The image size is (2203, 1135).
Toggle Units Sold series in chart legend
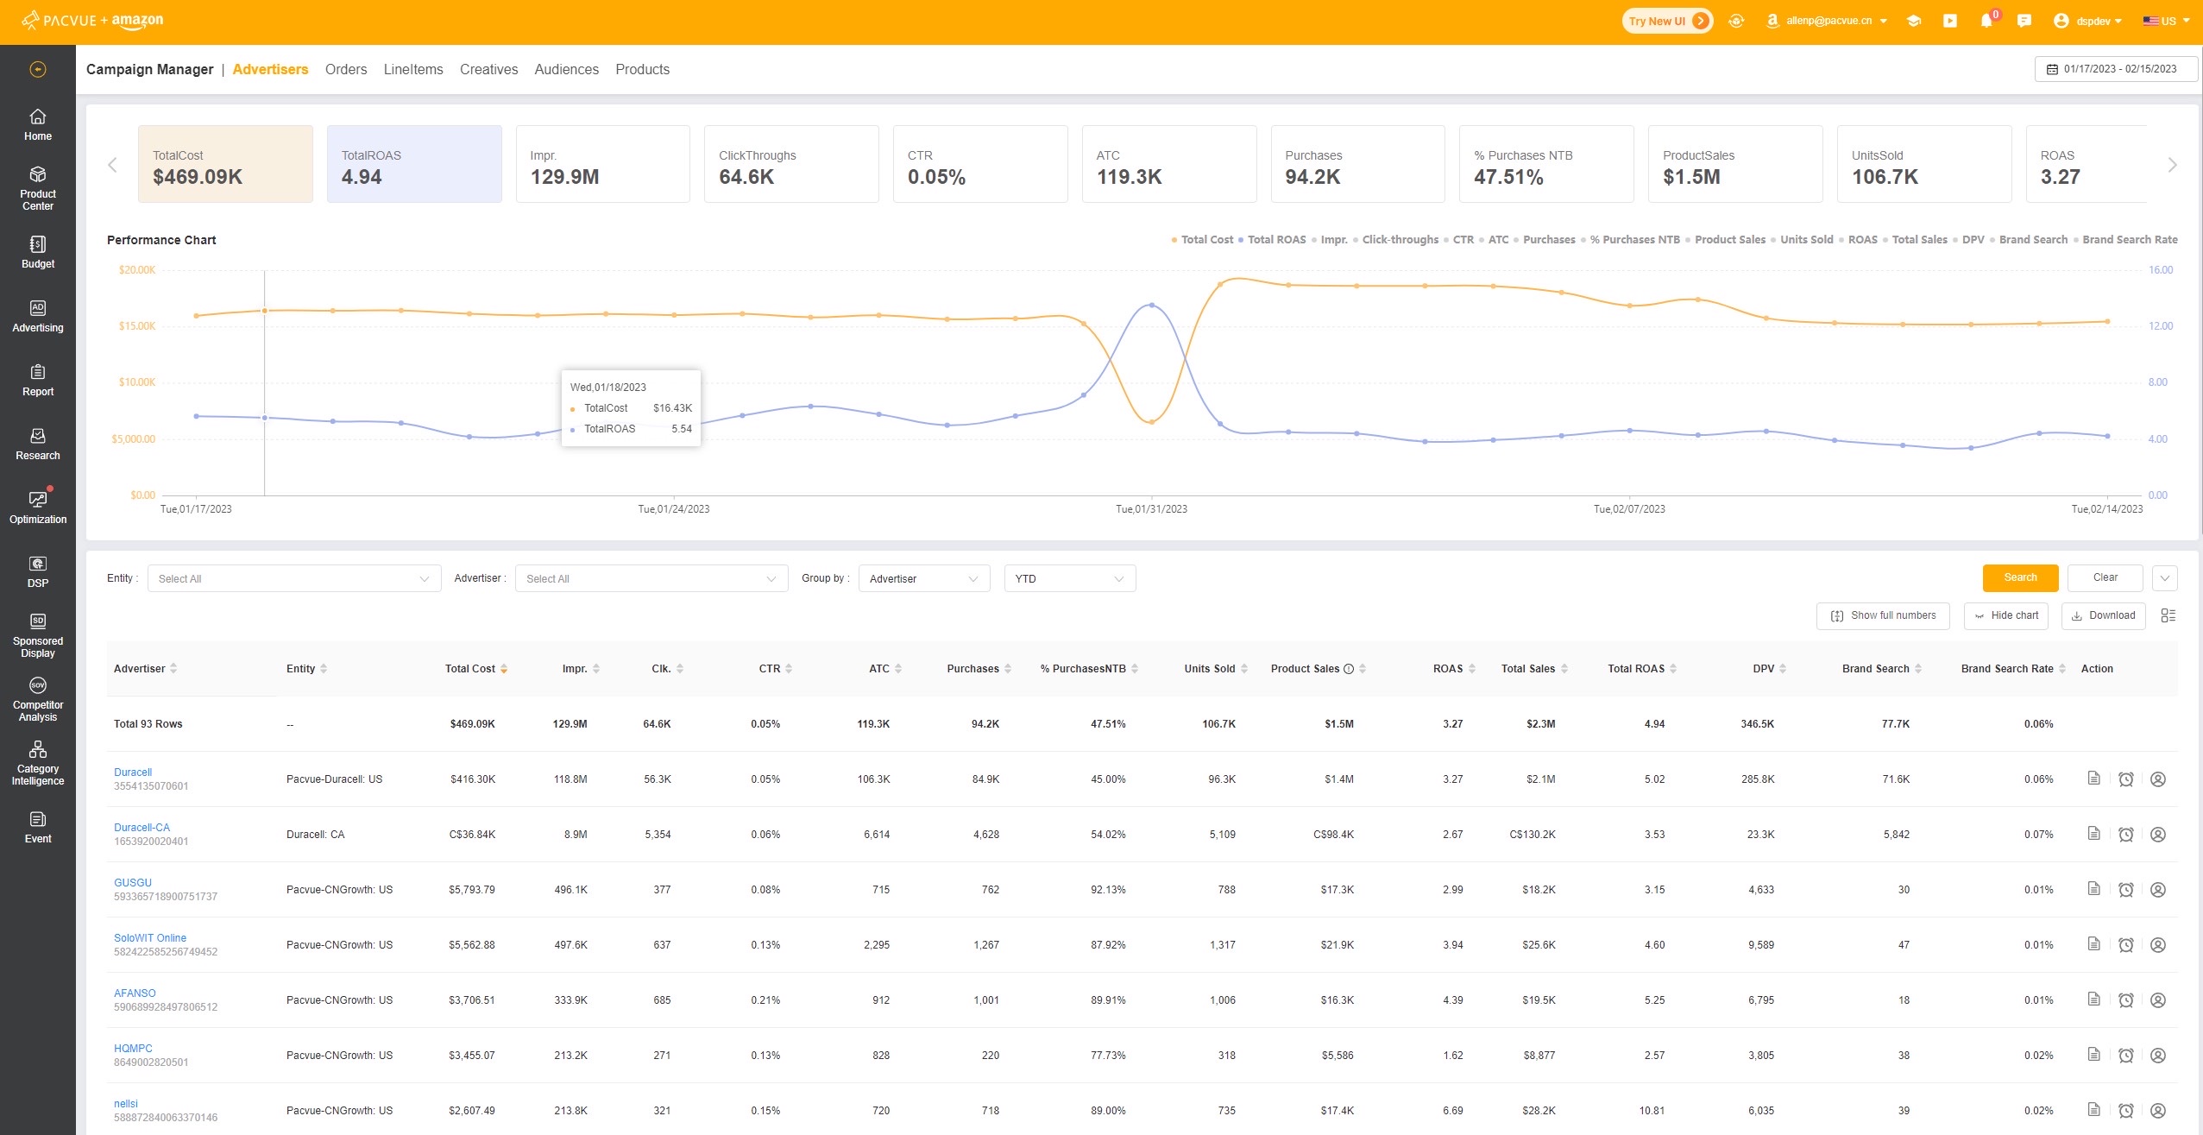coord(1802,240)
